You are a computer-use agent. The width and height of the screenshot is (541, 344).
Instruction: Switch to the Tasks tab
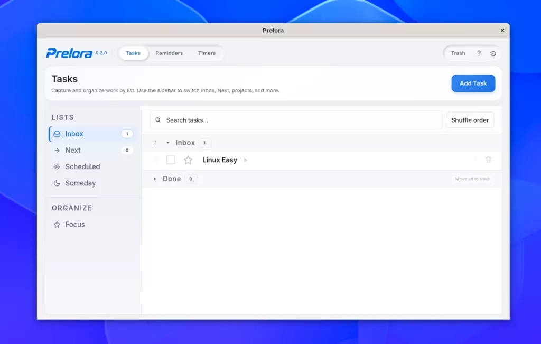(133, 53)
